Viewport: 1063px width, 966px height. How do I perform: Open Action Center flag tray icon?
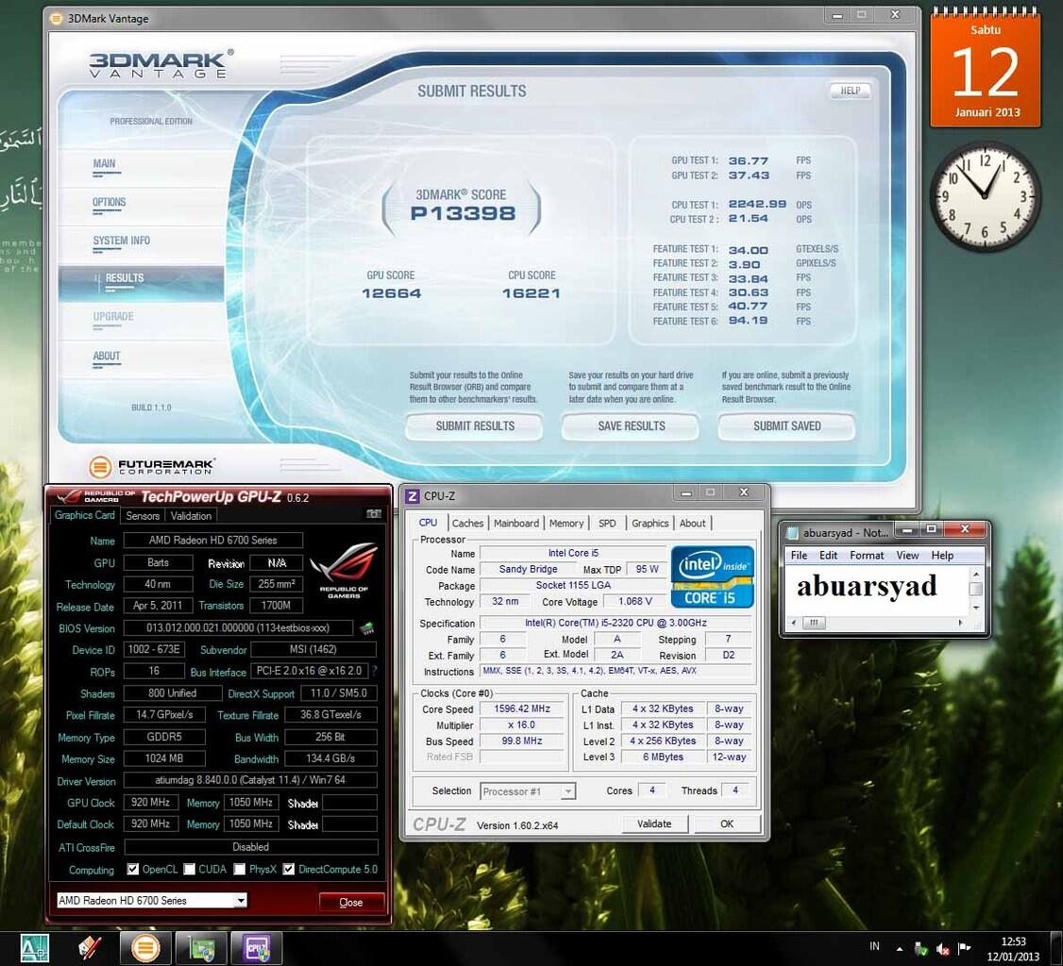pyautogui.click(x=964, y=948)
